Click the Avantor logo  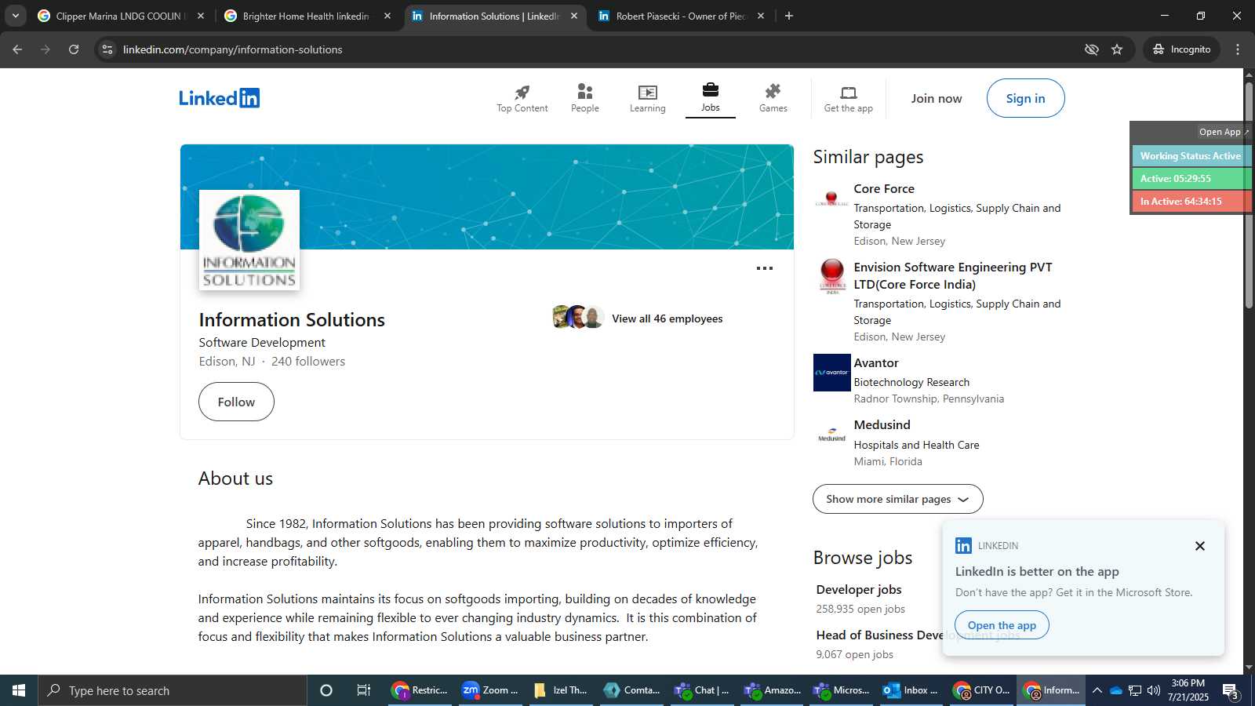click(831, 373)
